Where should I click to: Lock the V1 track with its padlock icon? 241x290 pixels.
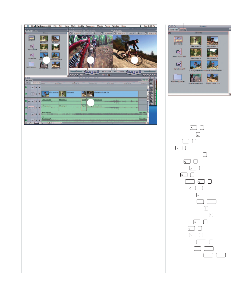[x=36, y=94]
